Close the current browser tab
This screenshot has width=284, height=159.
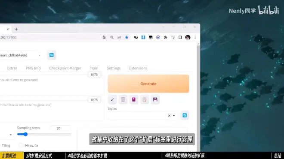(x=8, y=29)
